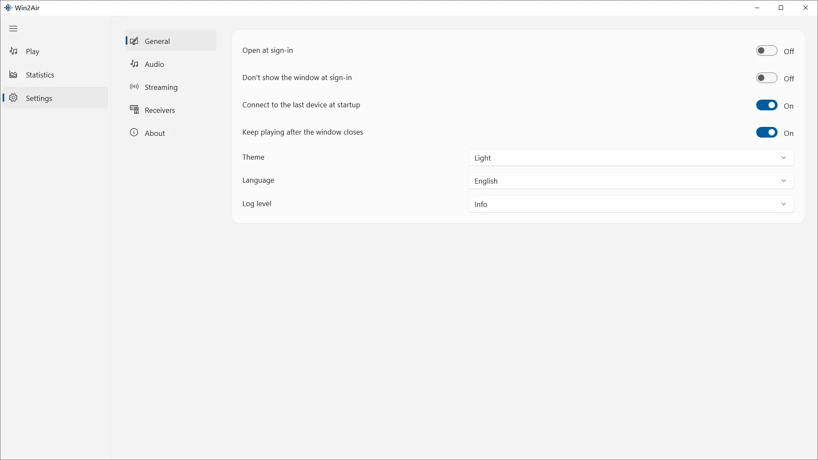Image resolution: width=818 pixels, height=460 pixels.
Task: Click the Audio note icon
Action: [x=134, y=64]
